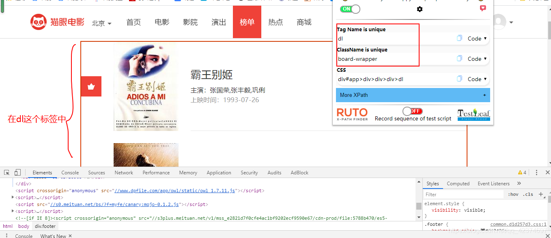Turn off the Ruto ON switch
Image resolution: width=551 pixels, height=238 pixels.
350,9
